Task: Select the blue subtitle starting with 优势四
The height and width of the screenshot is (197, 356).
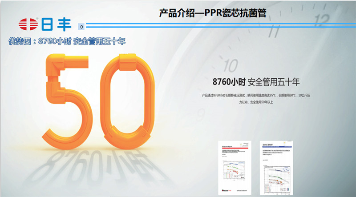Action: coord(67,41)
